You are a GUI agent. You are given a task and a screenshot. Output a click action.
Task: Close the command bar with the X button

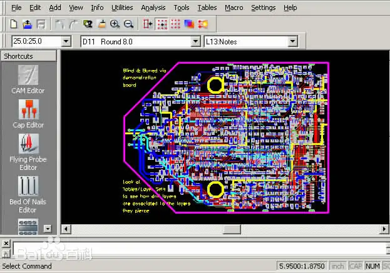[x=5, y=242]
